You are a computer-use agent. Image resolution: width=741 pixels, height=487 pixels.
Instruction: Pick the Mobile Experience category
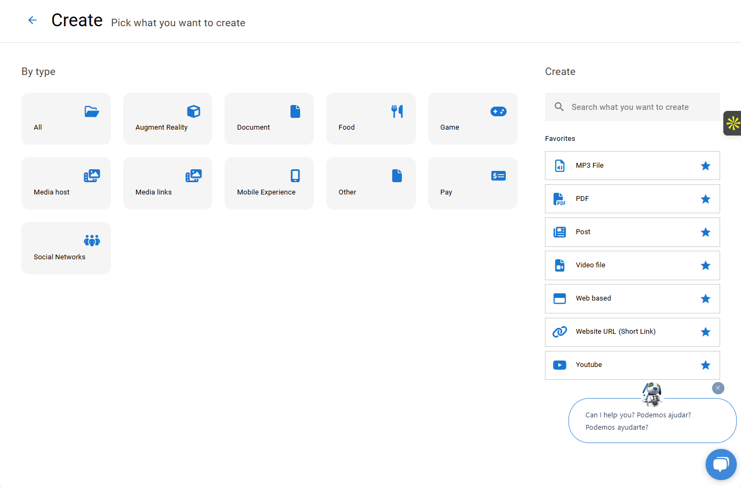[x=269, y=183]
